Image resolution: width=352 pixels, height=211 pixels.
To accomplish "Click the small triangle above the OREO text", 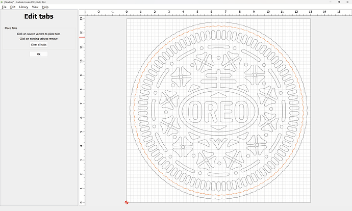I will click(x=218, y=94).
